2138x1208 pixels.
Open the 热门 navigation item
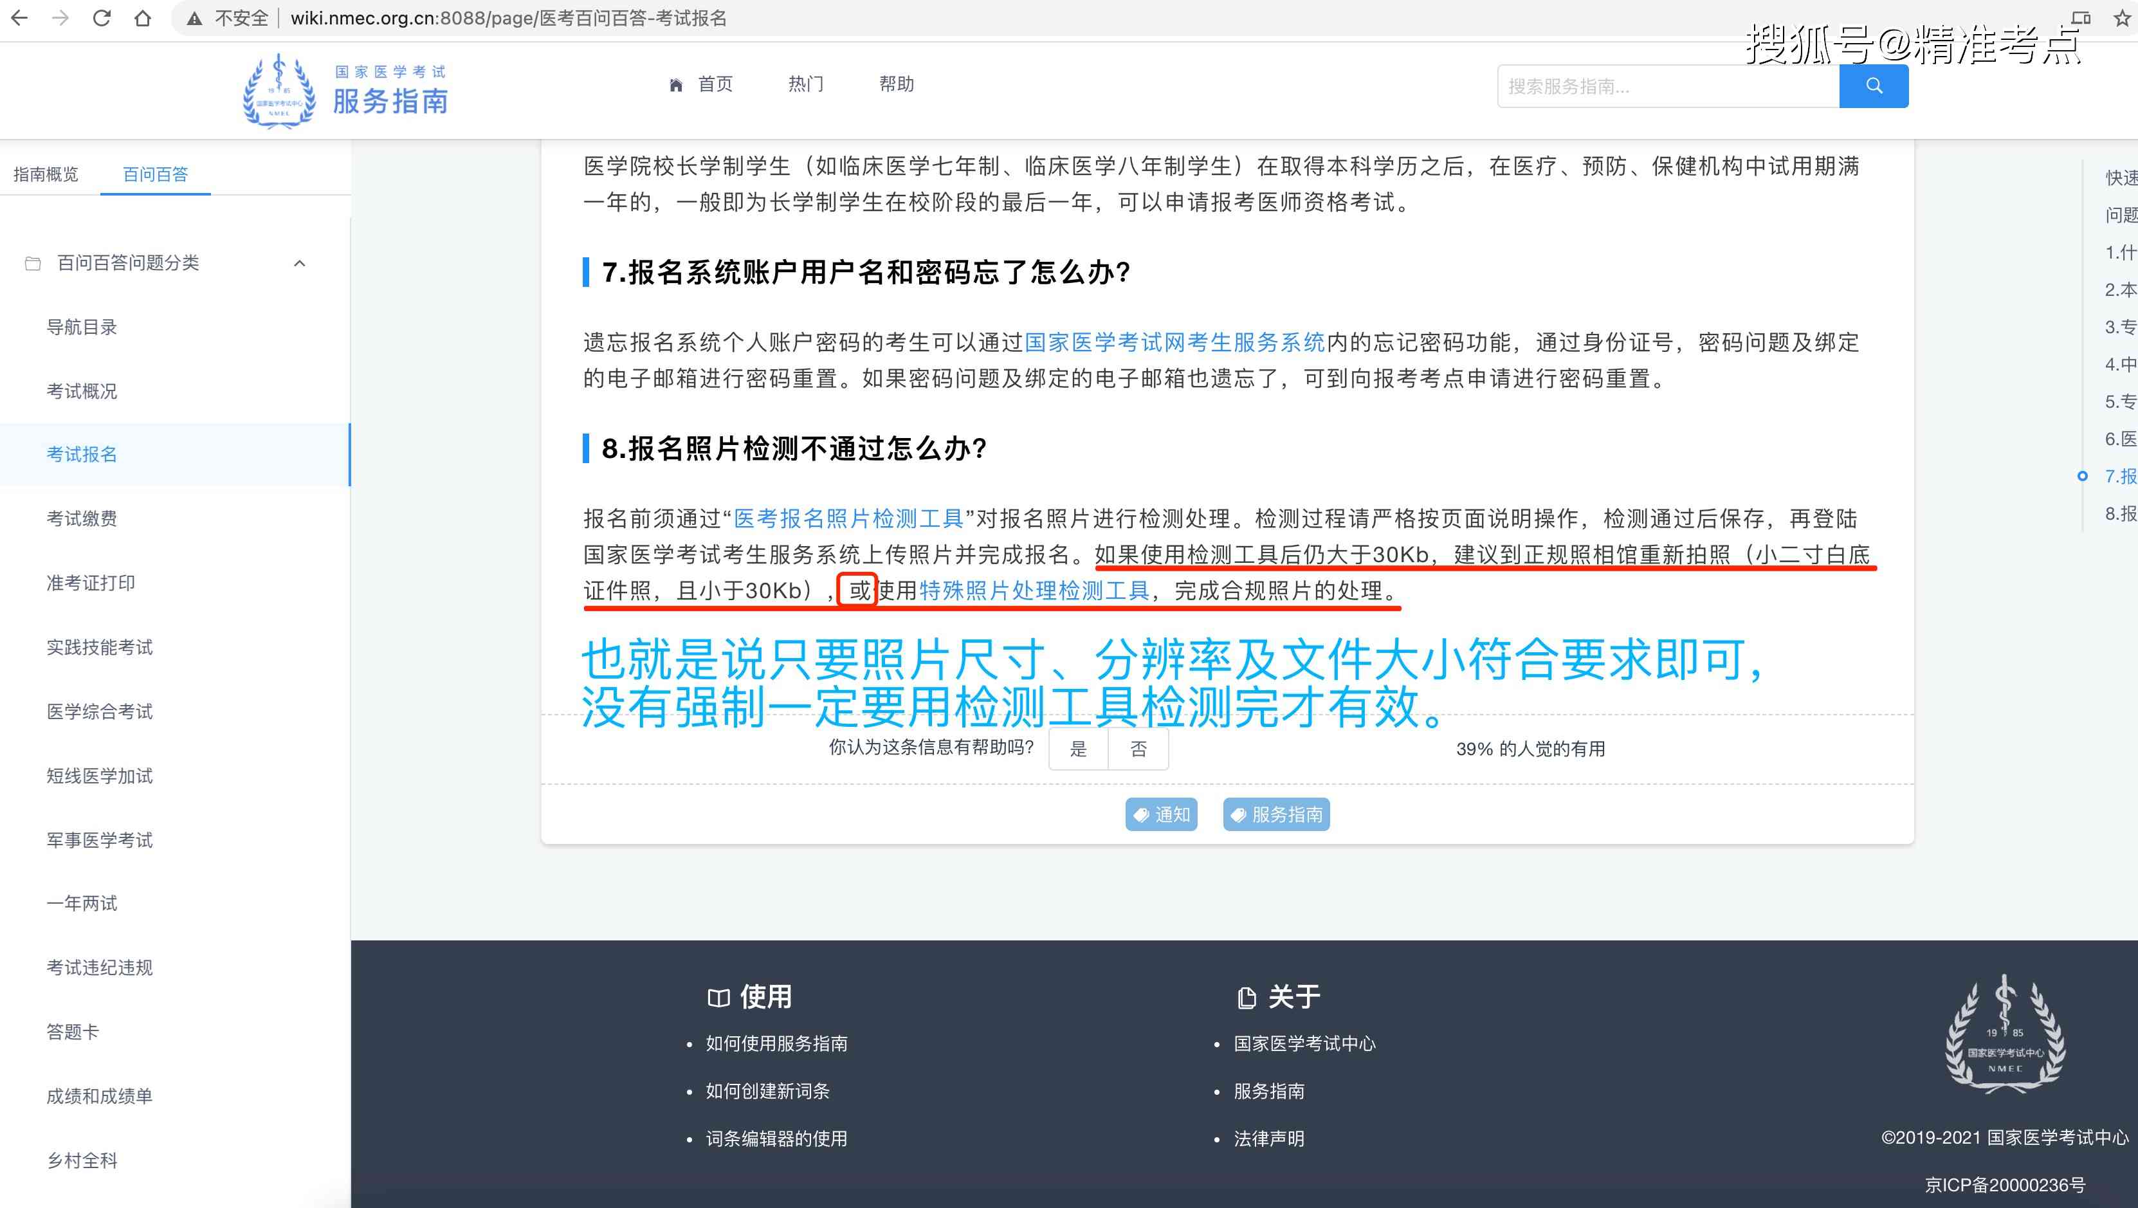click(805, 84)
